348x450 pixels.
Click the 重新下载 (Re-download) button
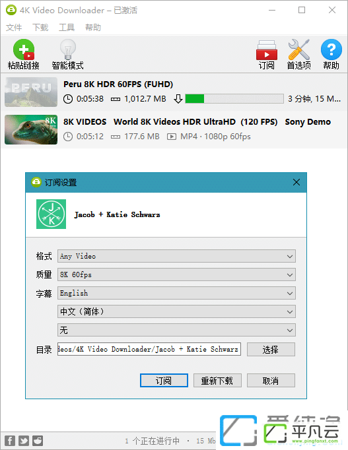pos(217,381)
